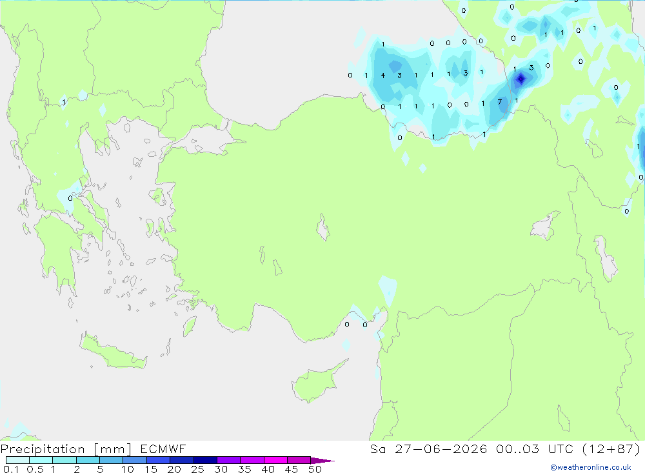645x473 pixels.
Task: Click the legend label '15'
Action: (x=151, y=469)
